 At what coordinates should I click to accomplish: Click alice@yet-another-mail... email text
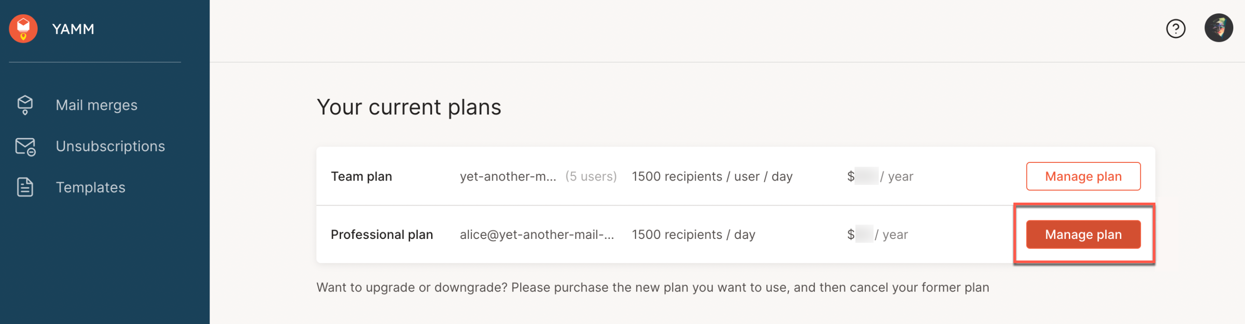(538, 234)
